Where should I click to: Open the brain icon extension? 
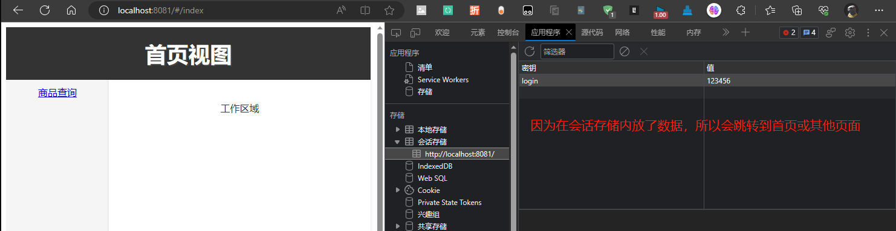[x=714, y=10]
